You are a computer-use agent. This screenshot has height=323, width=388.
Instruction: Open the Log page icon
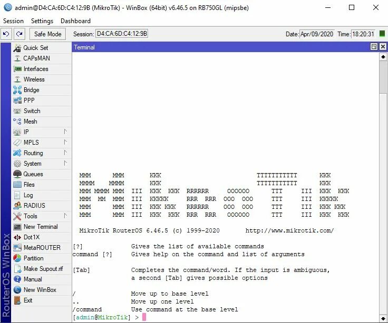pyautogui.click(x=17, y=195)
